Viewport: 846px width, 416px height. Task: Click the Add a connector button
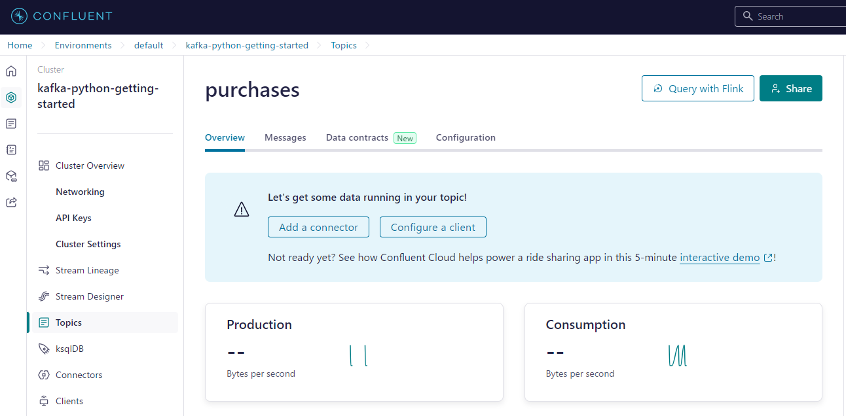click(x=318, y=227)
